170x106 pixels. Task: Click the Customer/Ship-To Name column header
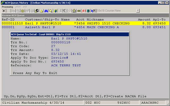pyautogui.click(x=47, y=19)
